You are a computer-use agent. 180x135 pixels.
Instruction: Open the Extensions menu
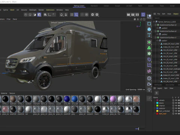(x=50, y=10)
